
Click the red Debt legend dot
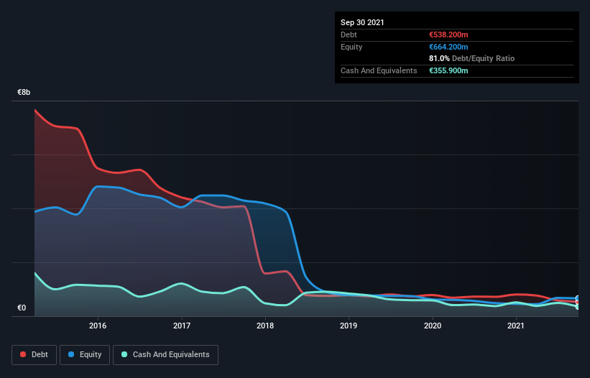23,354
